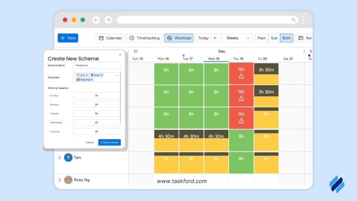Close the Create New Scheme dialog
This screenshot has width=357, height=201.
(120, 54)
